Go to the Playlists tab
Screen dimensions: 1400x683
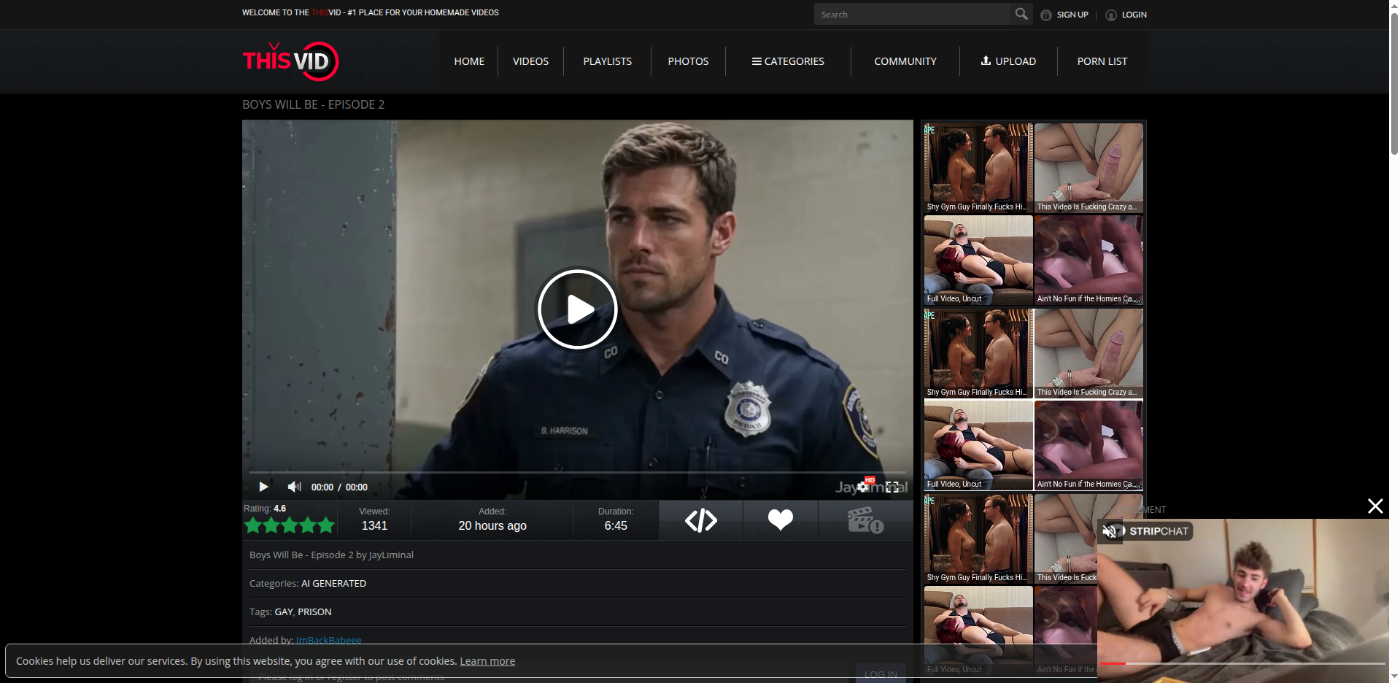click(608, 61)
